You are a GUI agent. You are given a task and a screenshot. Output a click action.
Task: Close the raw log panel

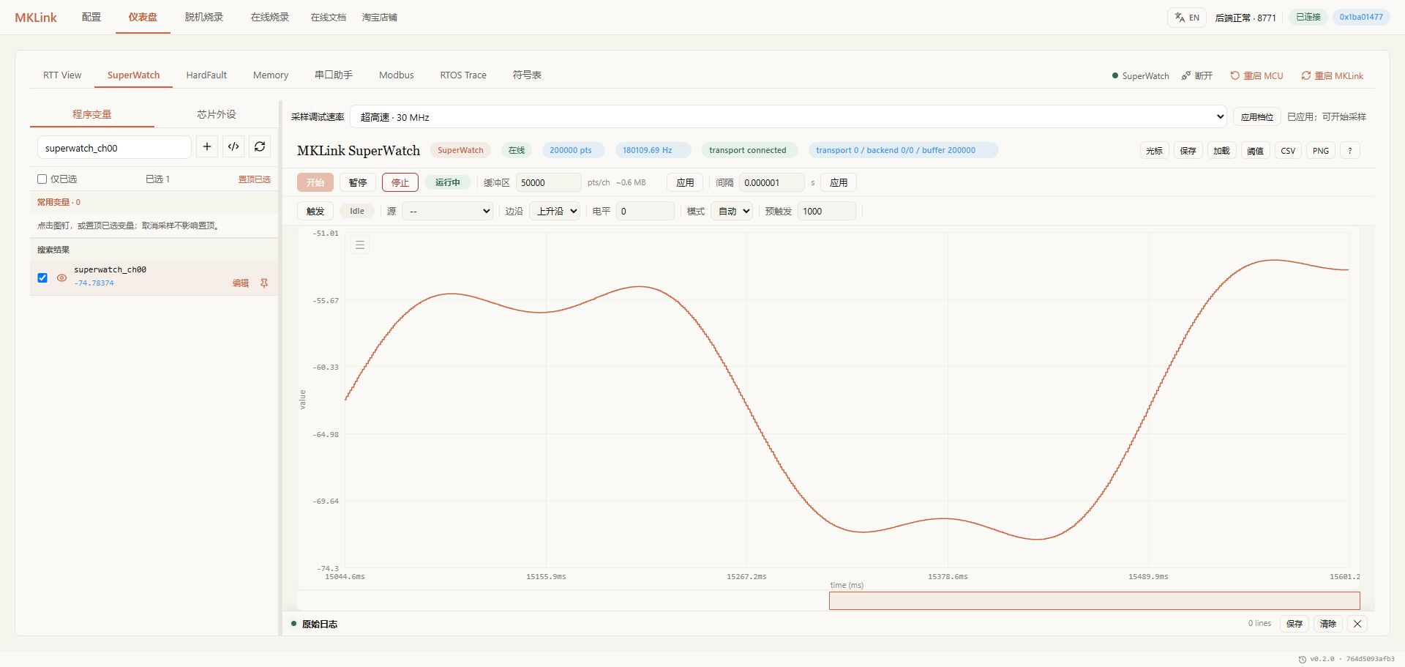click(1357, 624)
